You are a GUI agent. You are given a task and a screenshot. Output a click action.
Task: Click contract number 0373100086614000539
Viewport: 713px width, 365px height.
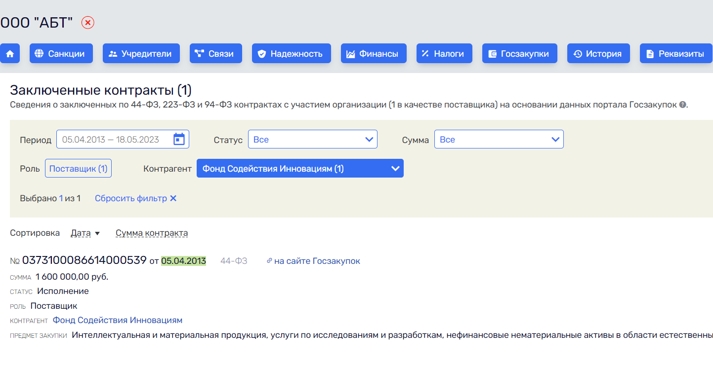click(84, 260)
